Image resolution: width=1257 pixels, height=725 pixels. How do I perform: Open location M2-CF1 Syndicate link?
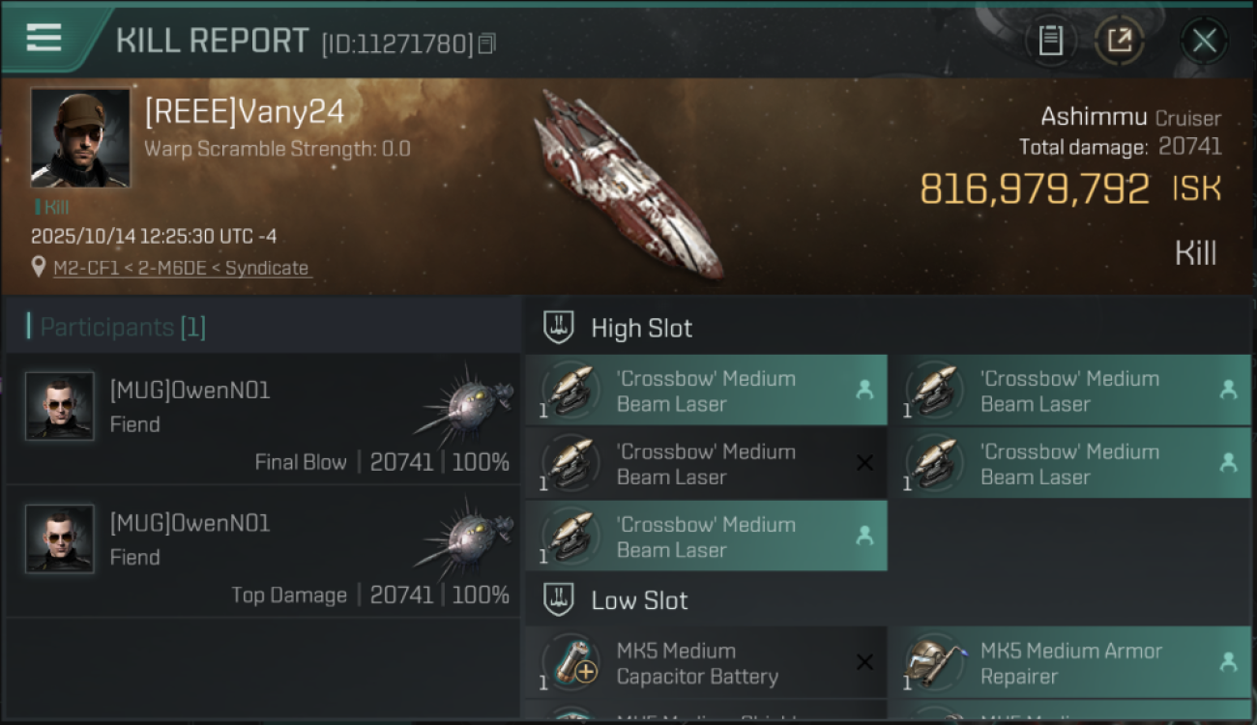point(181,269)
